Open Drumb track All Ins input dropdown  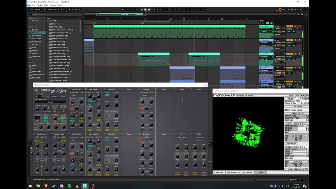click(x=279, y=26)
